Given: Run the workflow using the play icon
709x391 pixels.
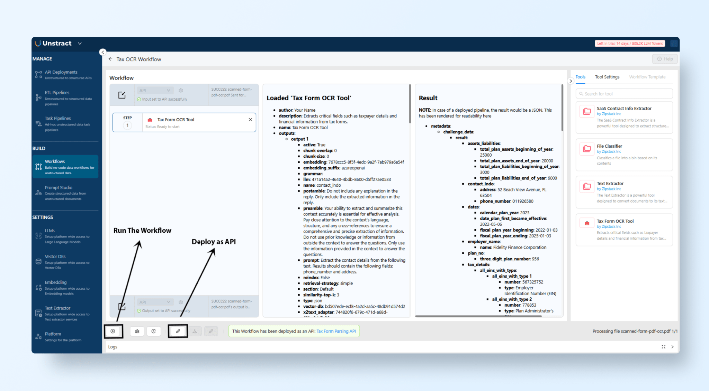Looking at the screenshot, I should (113, 331).
